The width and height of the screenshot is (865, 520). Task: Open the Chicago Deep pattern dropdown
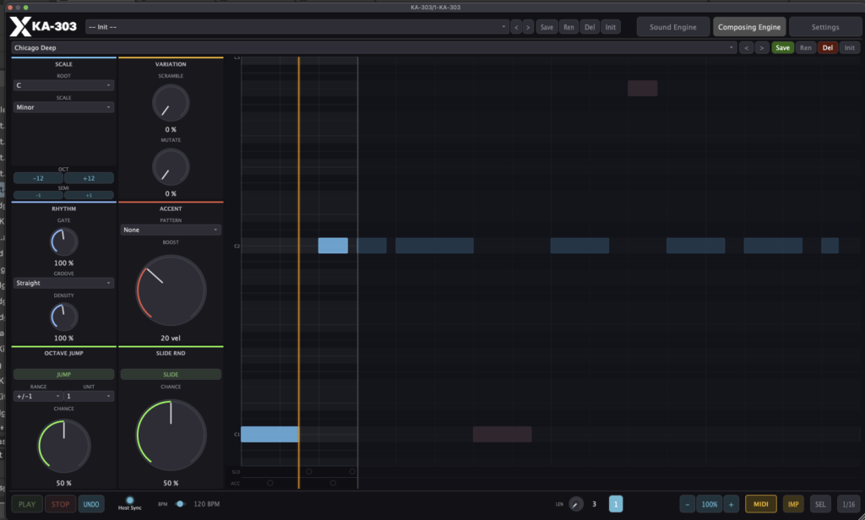point(373,47)
